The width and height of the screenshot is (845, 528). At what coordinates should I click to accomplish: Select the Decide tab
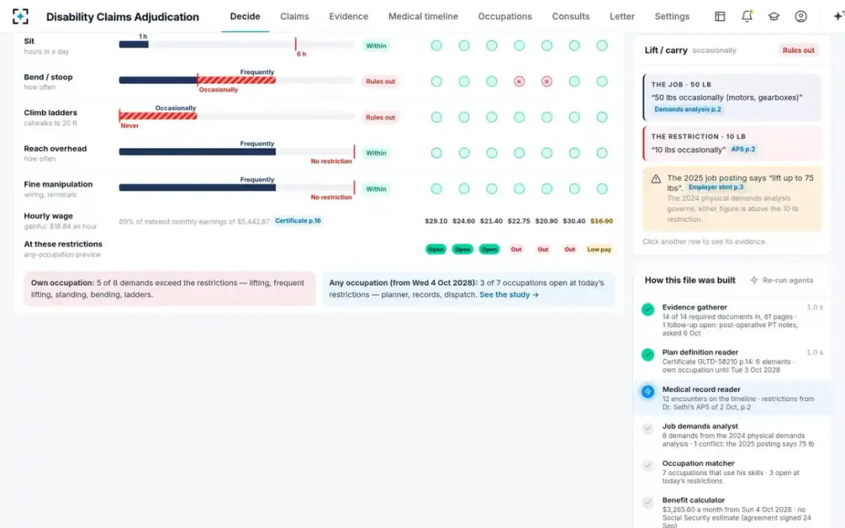pyautogui.click(x=245, y=16)
